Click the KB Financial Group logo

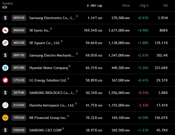[x=5, y=118]
